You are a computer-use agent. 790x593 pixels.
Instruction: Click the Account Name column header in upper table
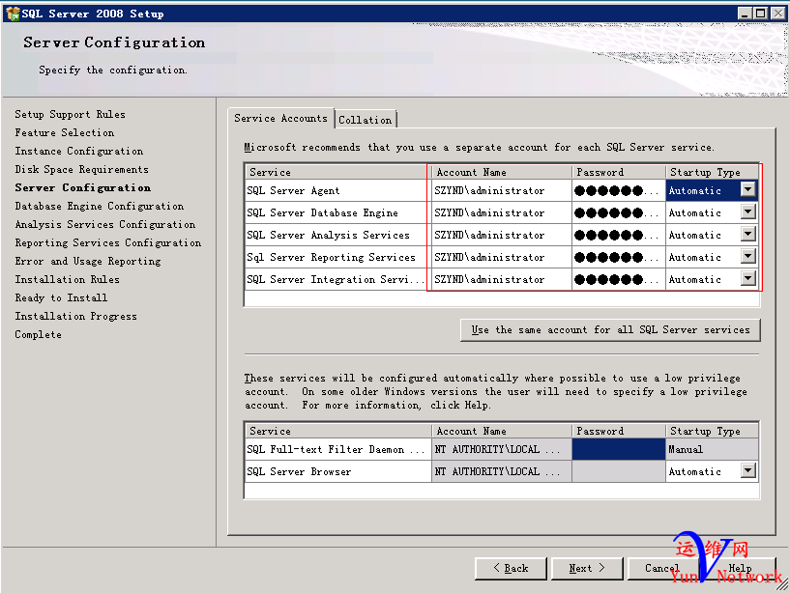click(x=502, y=172)
